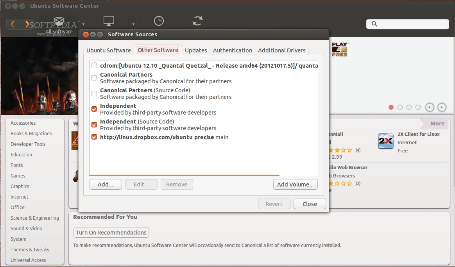455x267 pixels.
Task: Expand the All Software dropdown arrow
Action: (83, 24)
